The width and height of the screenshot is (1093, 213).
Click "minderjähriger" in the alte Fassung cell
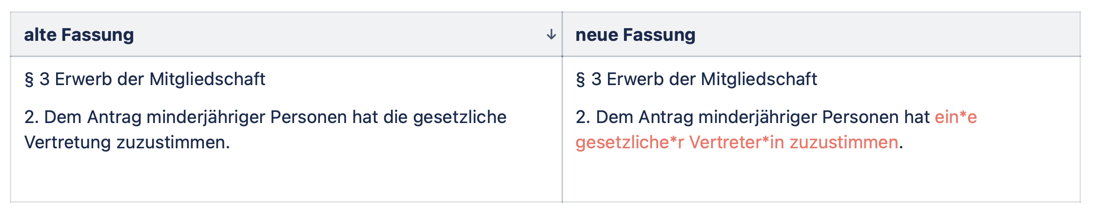(x=206, y=117)
